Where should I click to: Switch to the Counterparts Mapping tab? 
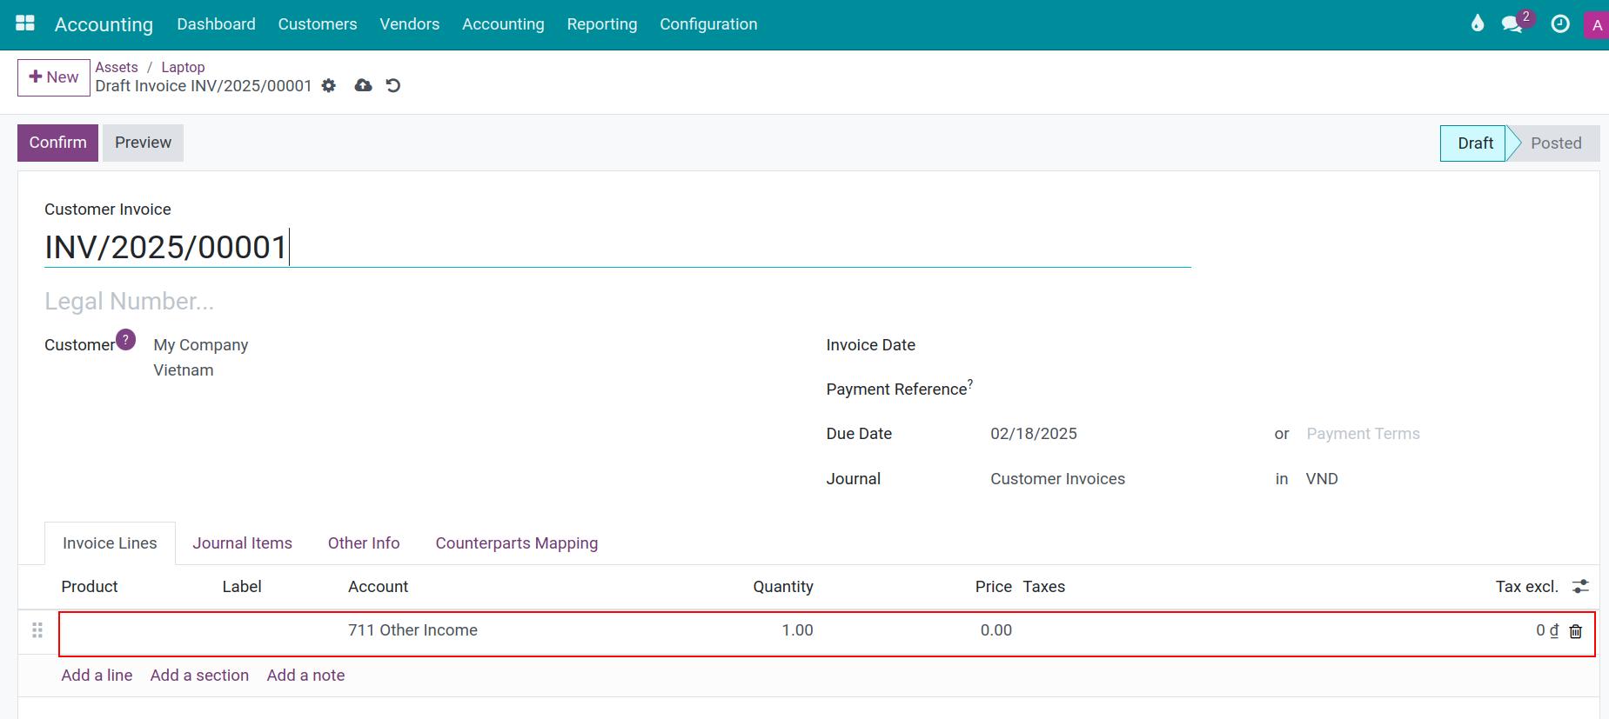point(517,543)
